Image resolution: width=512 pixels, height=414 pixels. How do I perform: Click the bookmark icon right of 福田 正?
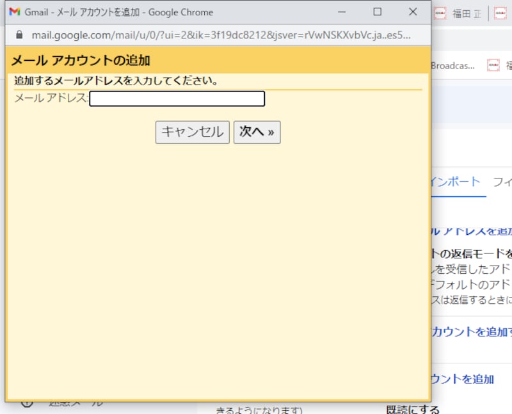[x=500, y=14]
